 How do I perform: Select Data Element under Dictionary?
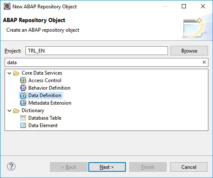pos(43,125)
